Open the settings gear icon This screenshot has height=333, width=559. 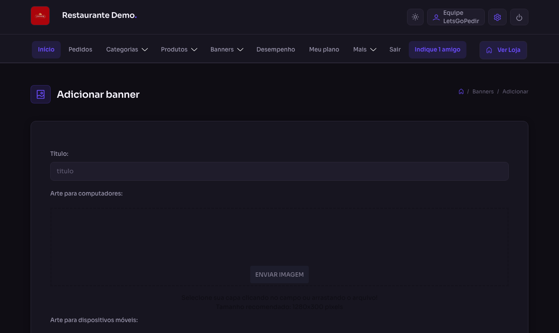[497, 17]
